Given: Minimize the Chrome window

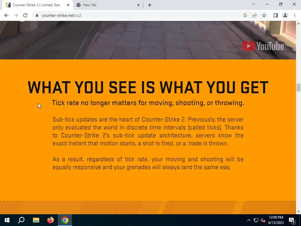Looking at the screenshot, I should click(x=267, y=4).
